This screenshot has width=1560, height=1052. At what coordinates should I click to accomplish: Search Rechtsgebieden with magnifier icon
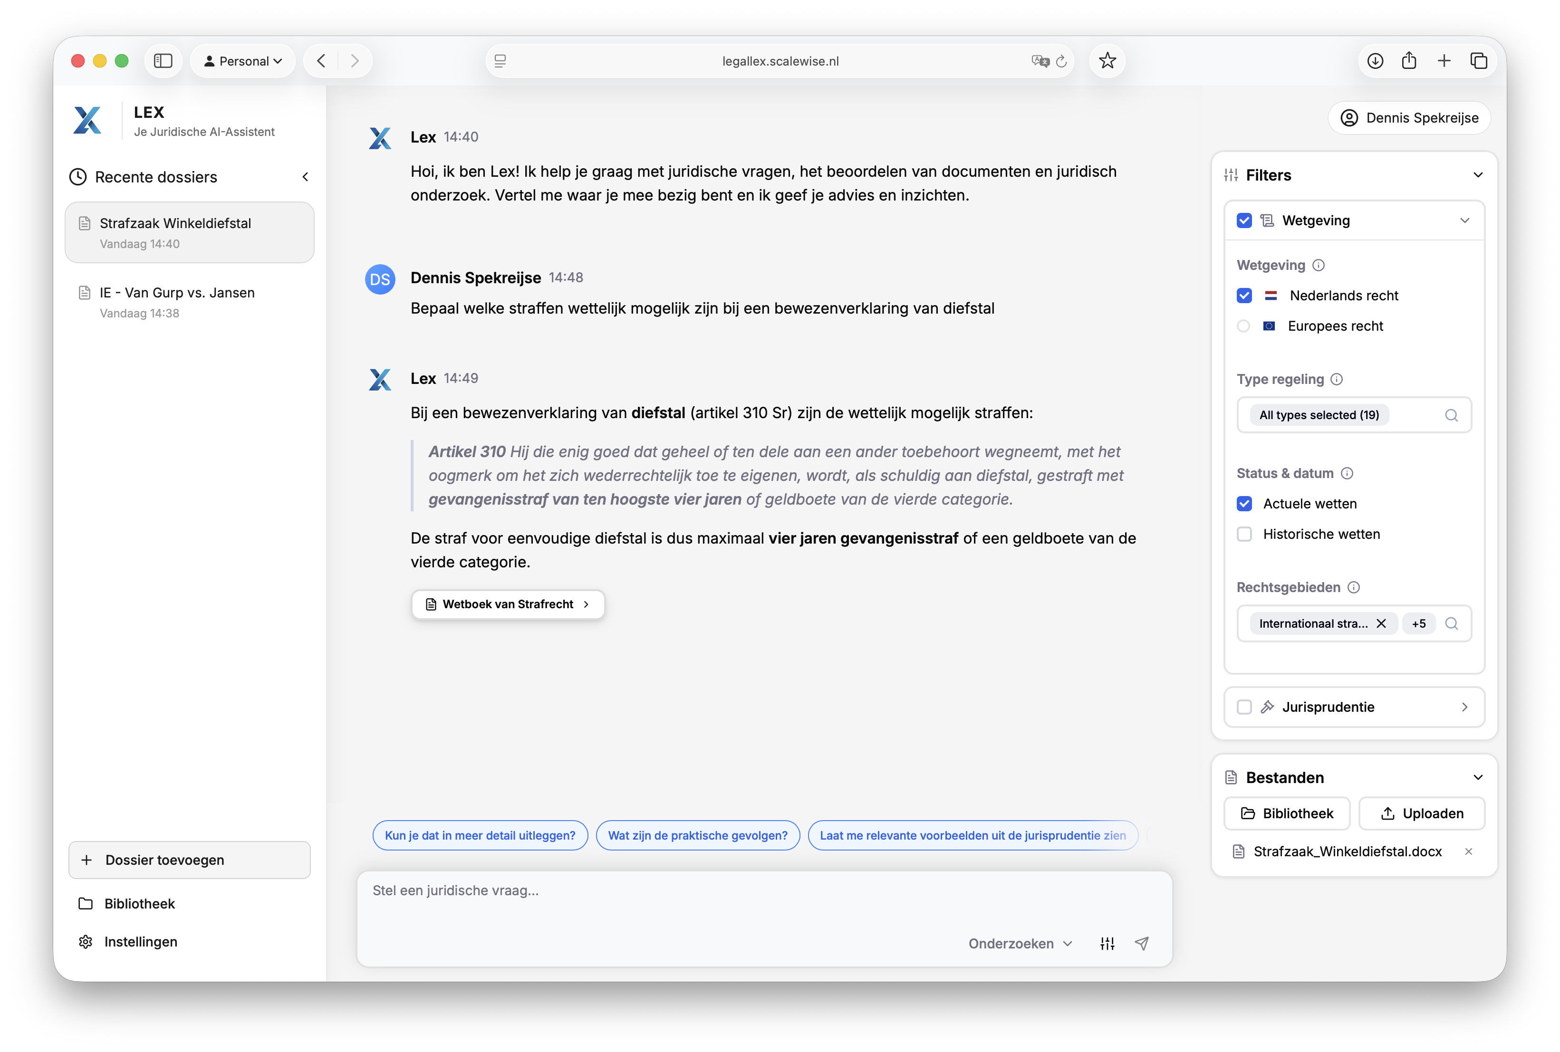click(x=1451, y=623)
